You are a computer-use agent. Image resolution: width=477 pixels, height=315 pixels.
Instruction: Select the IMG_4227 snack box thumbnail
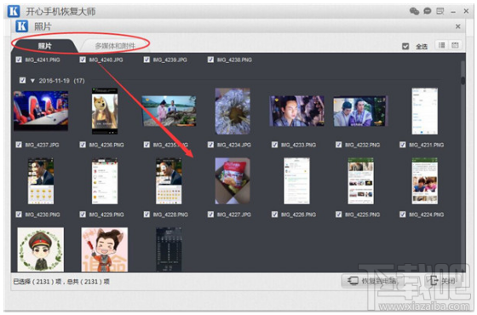233,180
